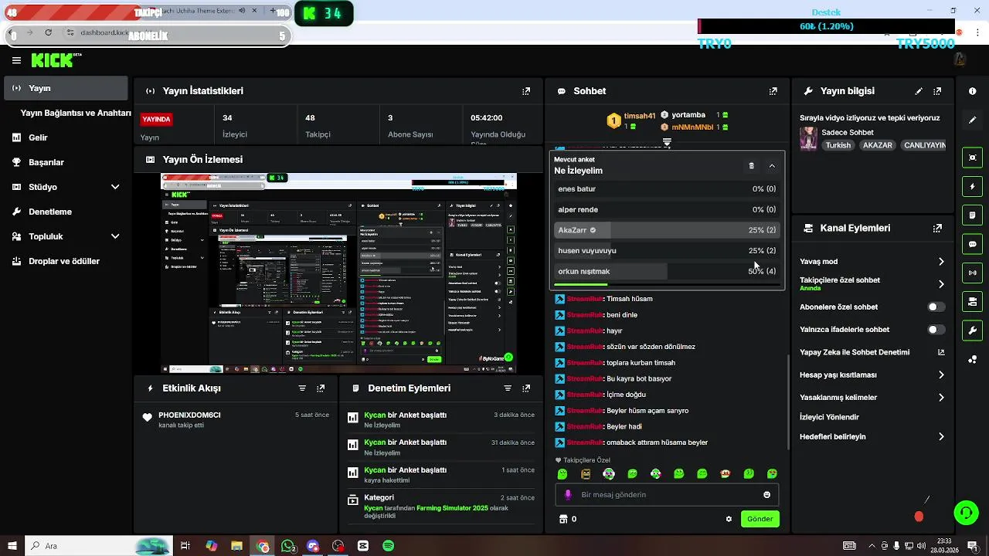Viewport: 989px width, 556px height.
Task: Open WhatsApp from the Windows taskbar
Action: point(288,546)
